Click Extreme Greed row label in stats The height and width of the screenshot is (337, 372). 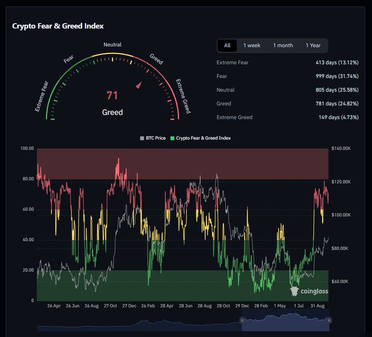pos(234,117)
